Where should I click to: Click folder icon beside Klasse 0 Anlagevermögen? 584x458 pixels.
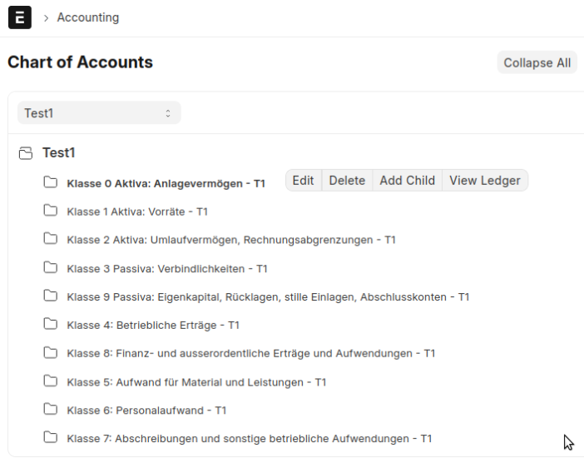[x=51, y=182]
